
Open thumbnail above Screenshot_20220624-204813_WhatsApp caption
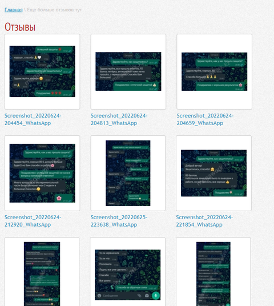coord(128,71)
